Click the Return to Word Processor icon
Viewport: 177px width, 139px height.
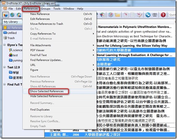pos(139,15)
